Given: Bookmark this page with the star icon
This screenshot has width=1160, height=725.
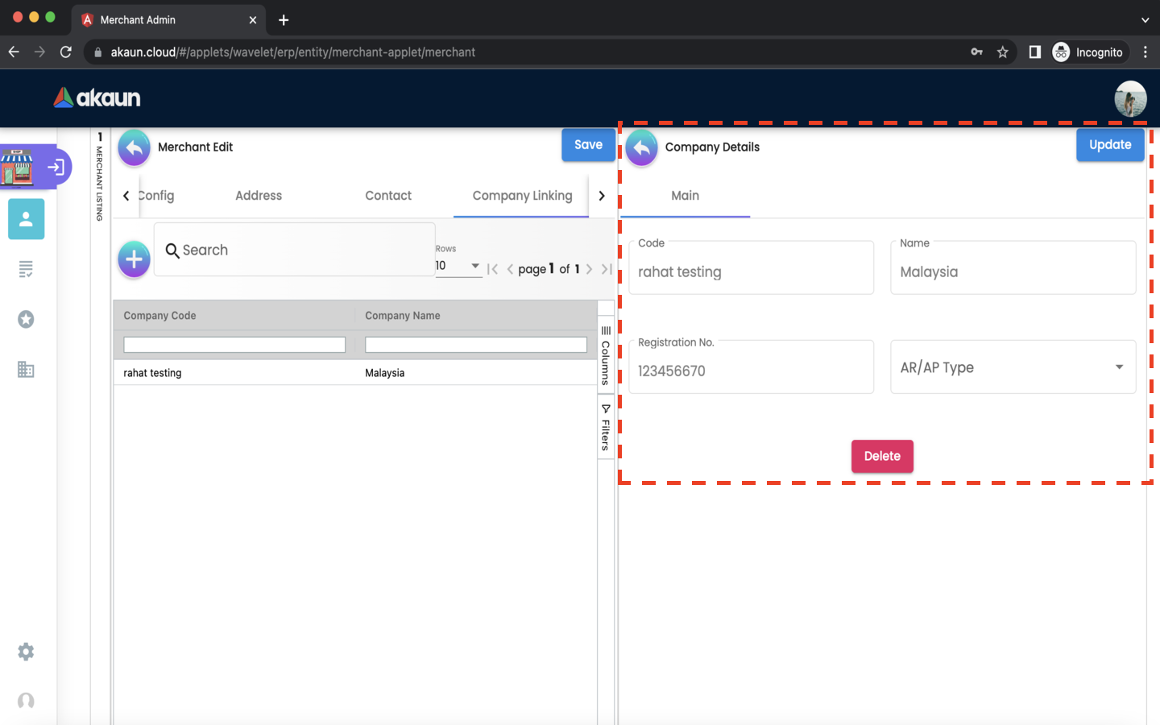Looking at the screenshot, I should 1002,52.
